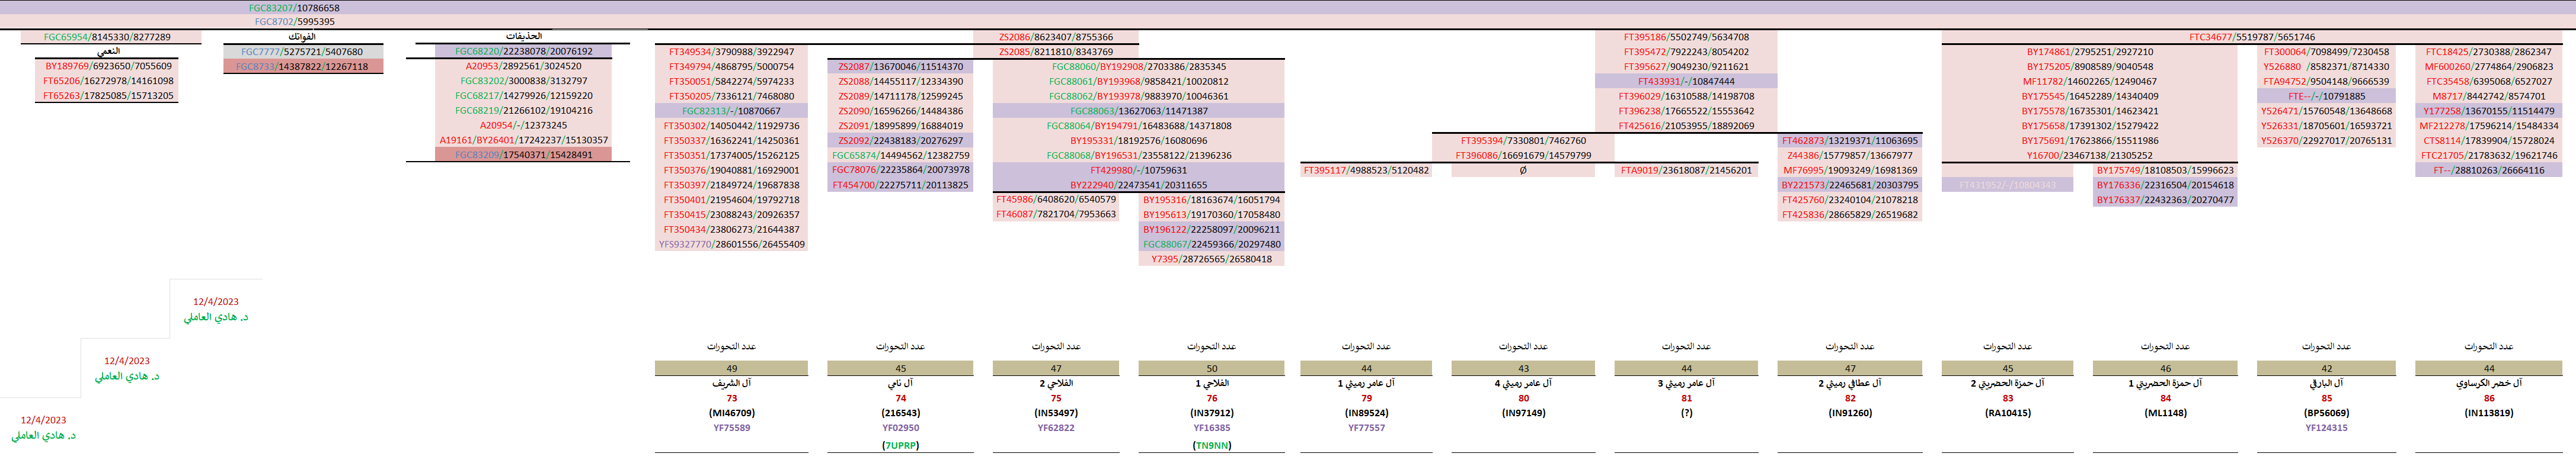The height and width of the screenshot is (463, 2576).
Task: Click the الحذيفات column header
Action: (523, 37)
